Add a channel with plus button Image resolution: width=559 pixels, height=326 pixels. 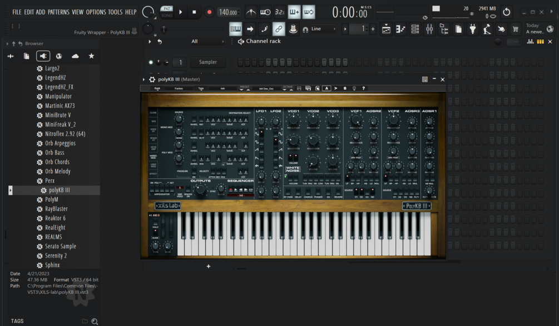209,266
